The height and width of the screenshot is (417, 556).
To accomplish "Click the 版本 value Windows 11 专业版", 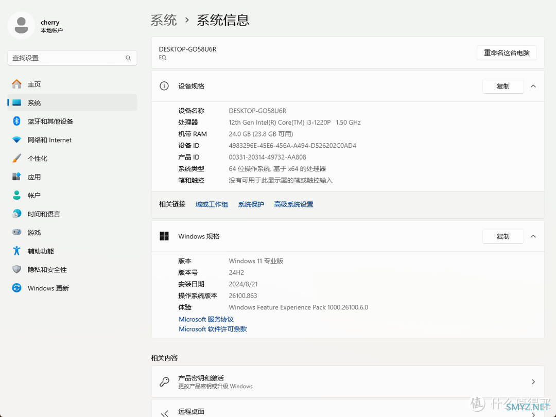I will 256,261.
